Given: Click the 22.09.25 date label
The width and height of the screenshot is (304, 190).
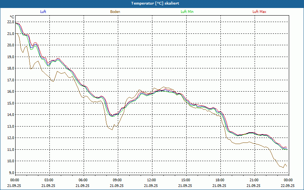Looking at the screenshot, I should click(288, 185).
